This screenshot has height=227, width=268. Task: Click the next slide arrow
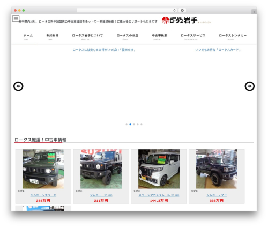coord(249,86)
